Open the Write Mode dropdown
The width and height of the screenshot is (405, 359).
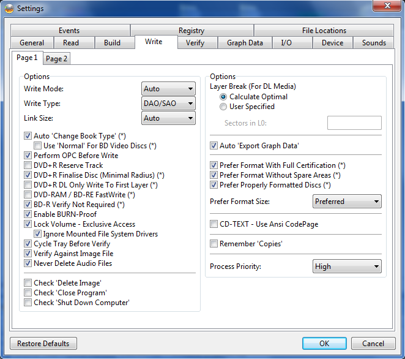(x=168, y=89)
